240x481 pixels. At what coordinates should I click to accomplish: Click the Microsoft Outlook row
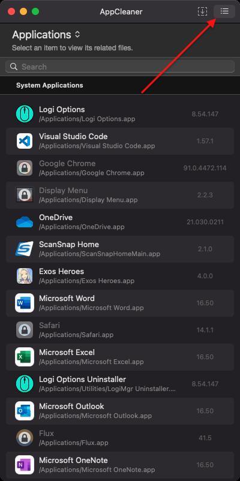click(x=120, y=411)
